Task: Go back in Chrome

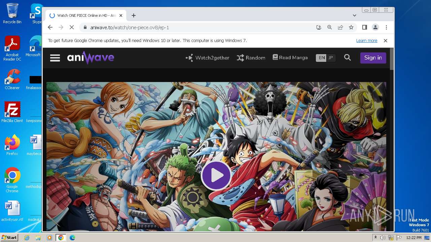Action: (x=50, y=28)
